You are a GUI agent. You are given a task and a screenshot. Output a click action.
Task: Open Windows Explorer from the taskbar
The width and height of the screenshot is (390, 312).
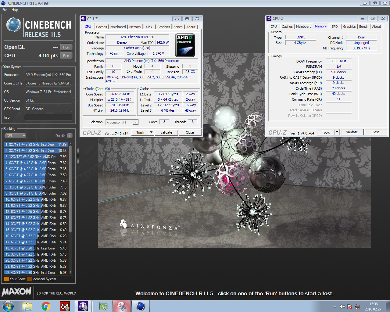click(x=27, y=306)
